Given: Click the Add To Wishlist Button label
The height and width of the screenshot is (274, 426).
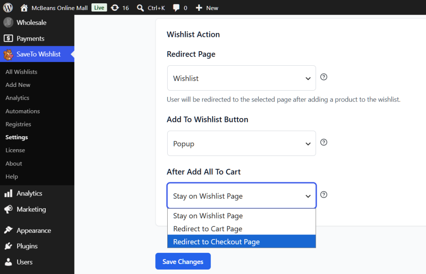Looking at the screenshot, I should click(207, 119).
